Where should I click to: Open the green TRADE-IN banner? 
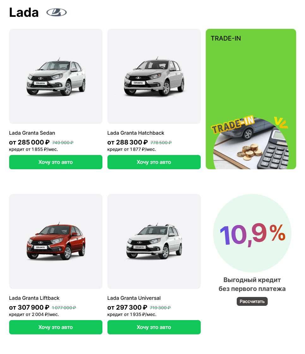point(251,99)
